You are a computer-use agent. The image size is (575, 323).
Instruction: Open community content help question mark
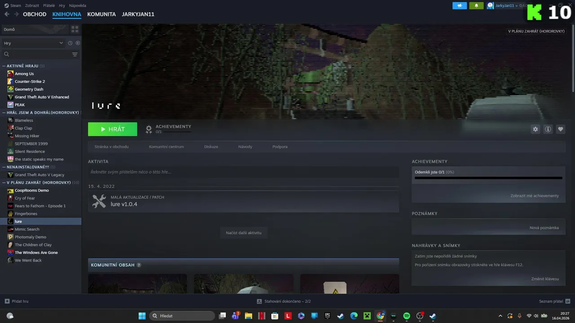139,265
